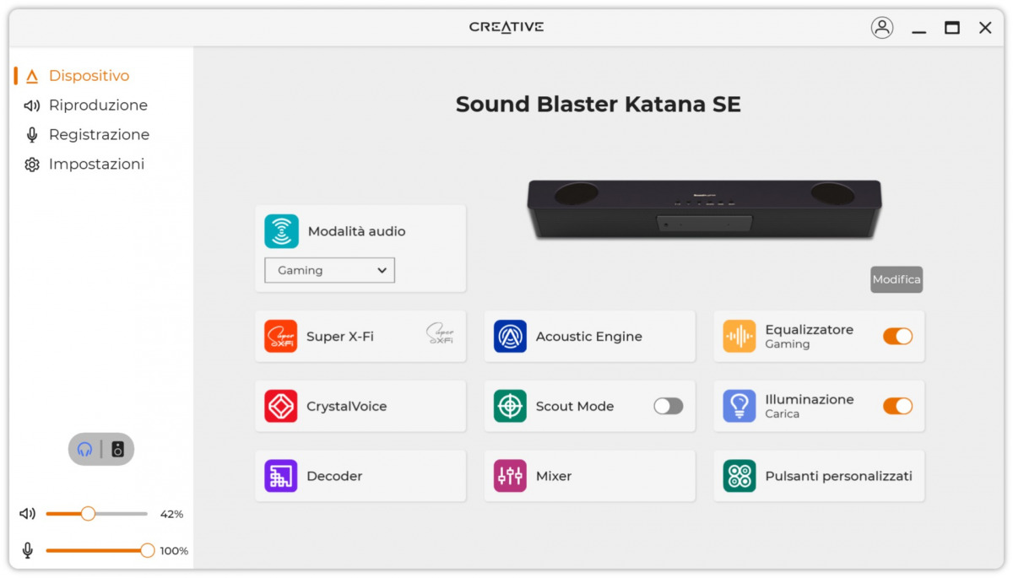This screenshot has width=1013, height=578.
Task: Open the Riproduzione section
Action: (x=98, y=105)
